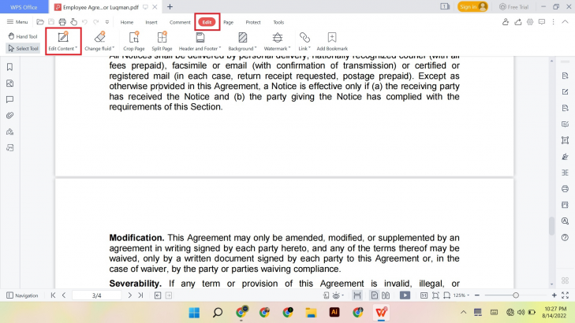The image size is (575, 323).
Task: Enter full screen mode
Action: pyautogui.click(x=565, y=295)
